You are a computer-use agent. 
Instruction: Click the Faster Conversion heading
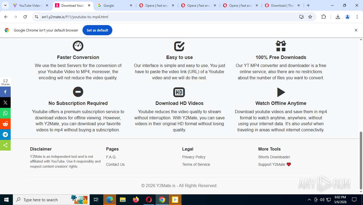coord(78,57)
